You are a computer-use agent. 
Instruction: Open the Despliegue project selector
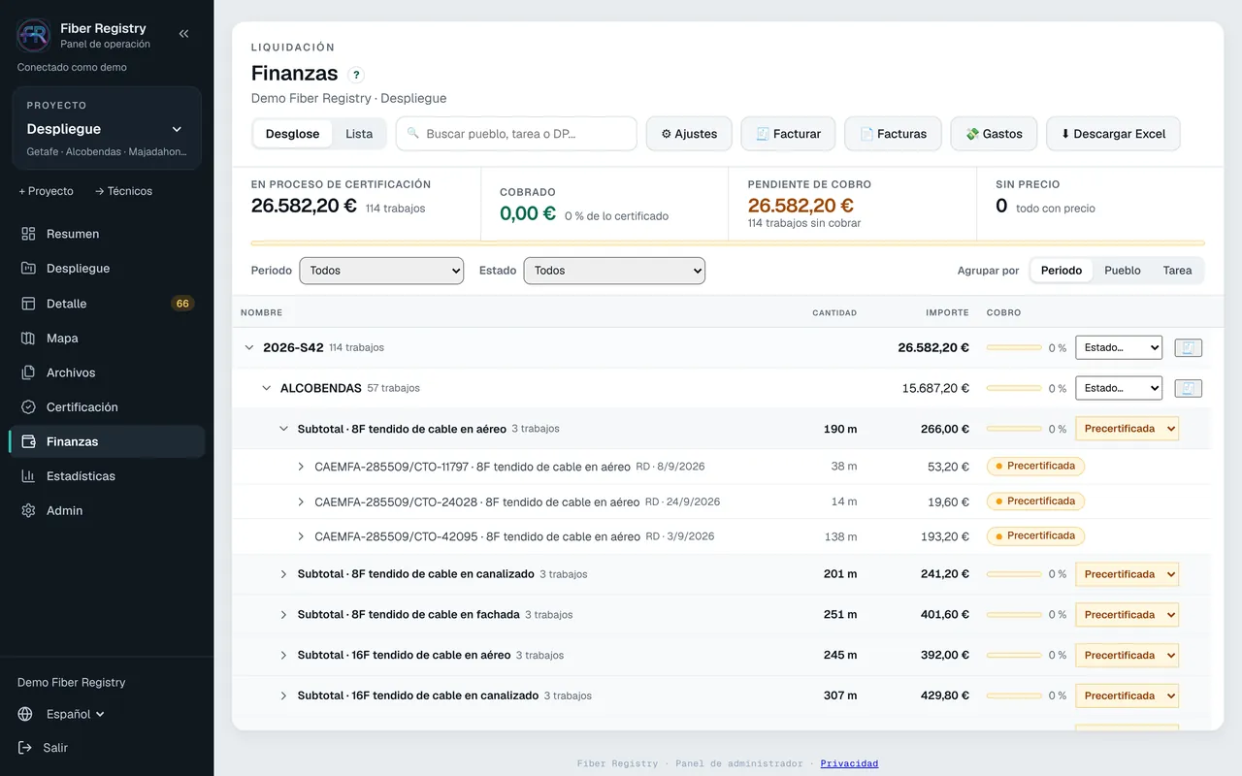107,129
